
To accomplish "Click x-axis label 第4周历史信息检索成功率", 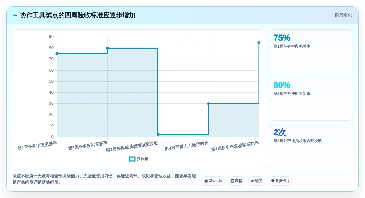I will pyautogui.click(x=235, y=146).
